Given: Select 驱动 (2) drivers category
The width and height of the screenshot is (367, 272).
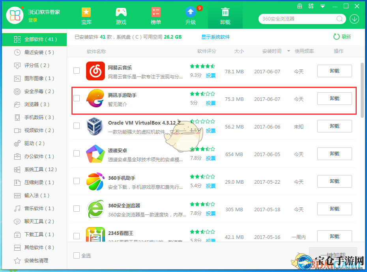Looking at the screenshot, I should point(34,143).
